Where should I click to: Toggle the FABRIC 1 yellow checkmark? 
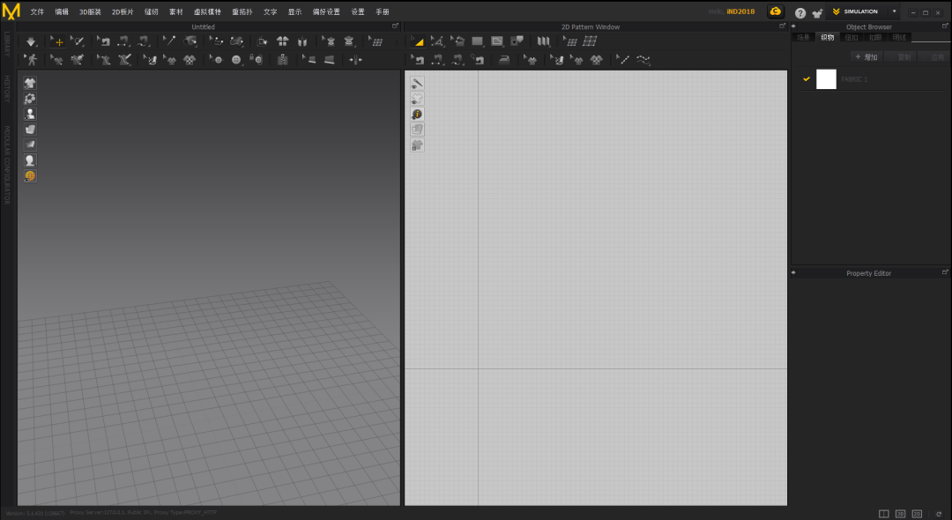click(807, 78)
